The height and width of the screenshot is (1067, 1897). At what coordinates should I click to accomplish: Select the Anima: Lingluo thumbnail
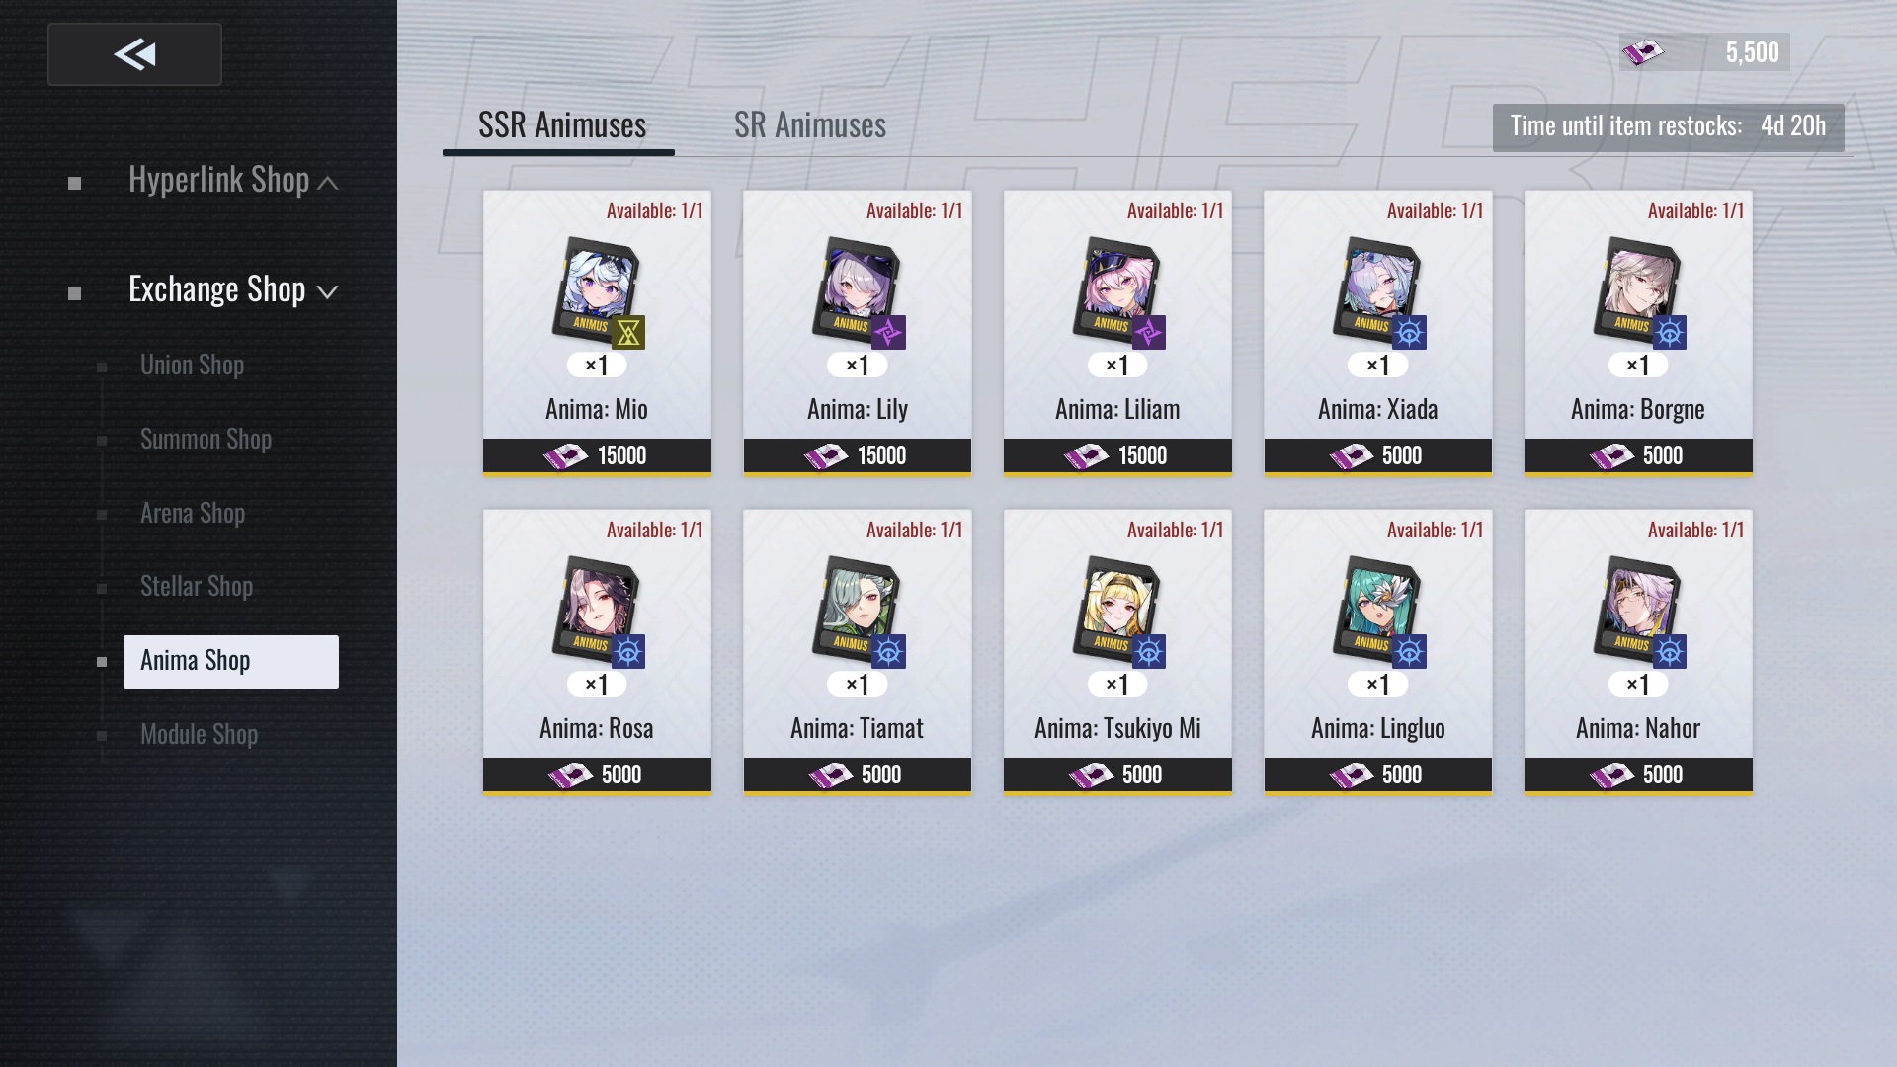pyautogui.click(x=1377, y=611)
